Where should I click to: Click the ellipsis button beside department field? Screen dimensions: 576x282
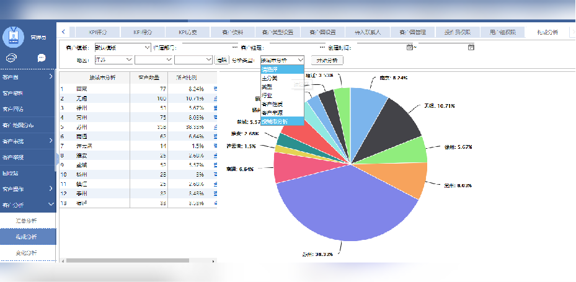[x=235, y=47]
